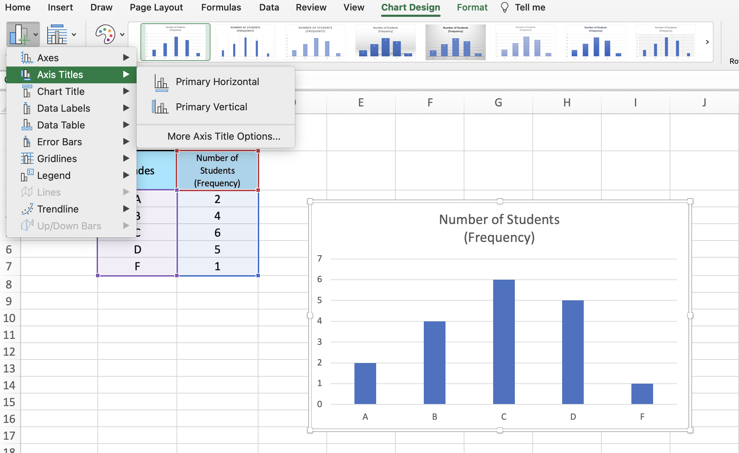Screen dimensions: 739x453
Task: Expand the chart styles gallery with right arrow
Action: click(x=707, y=42)
